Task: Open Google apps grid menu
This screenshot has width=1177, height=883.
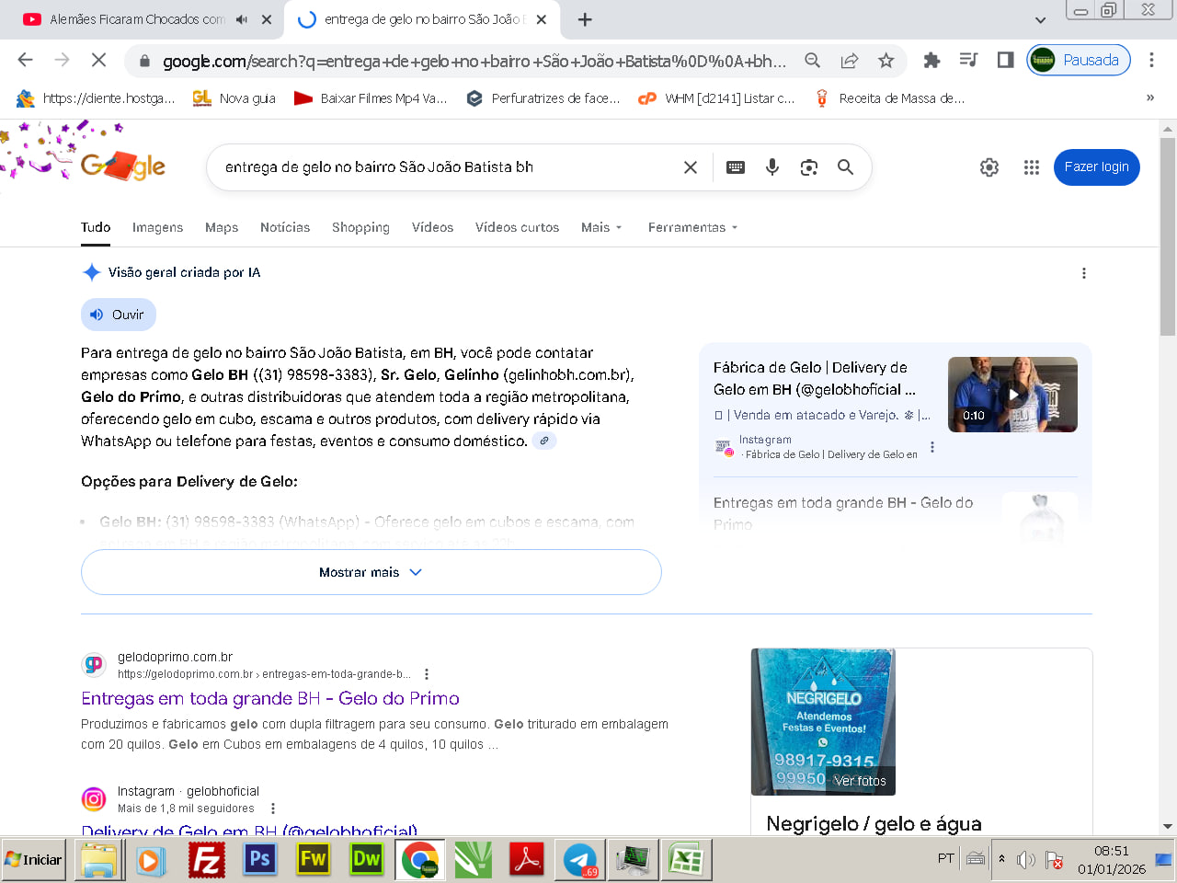Action: (x=1032, y=166)
